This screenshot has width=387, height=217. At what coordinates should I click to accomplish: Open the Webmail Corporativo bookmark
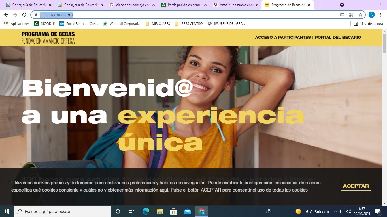[122, 24]
